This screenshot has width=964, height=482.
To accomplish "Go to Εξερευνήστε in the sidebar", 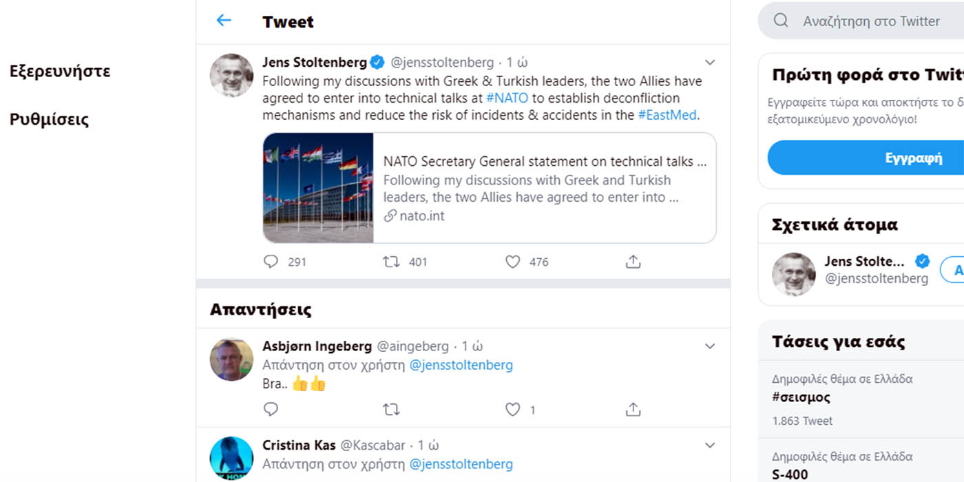I will [x=60, y=71].
